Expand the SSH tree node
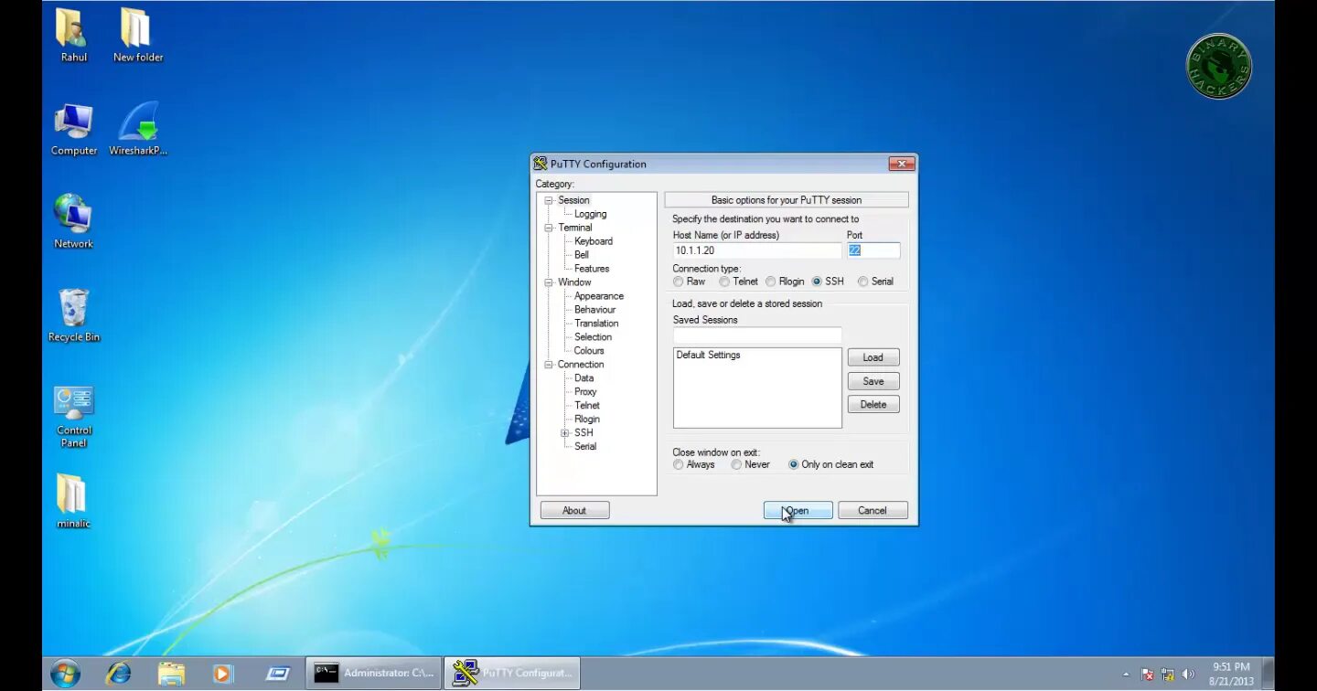The image size is (1317, 691). [x=565, y=432]
